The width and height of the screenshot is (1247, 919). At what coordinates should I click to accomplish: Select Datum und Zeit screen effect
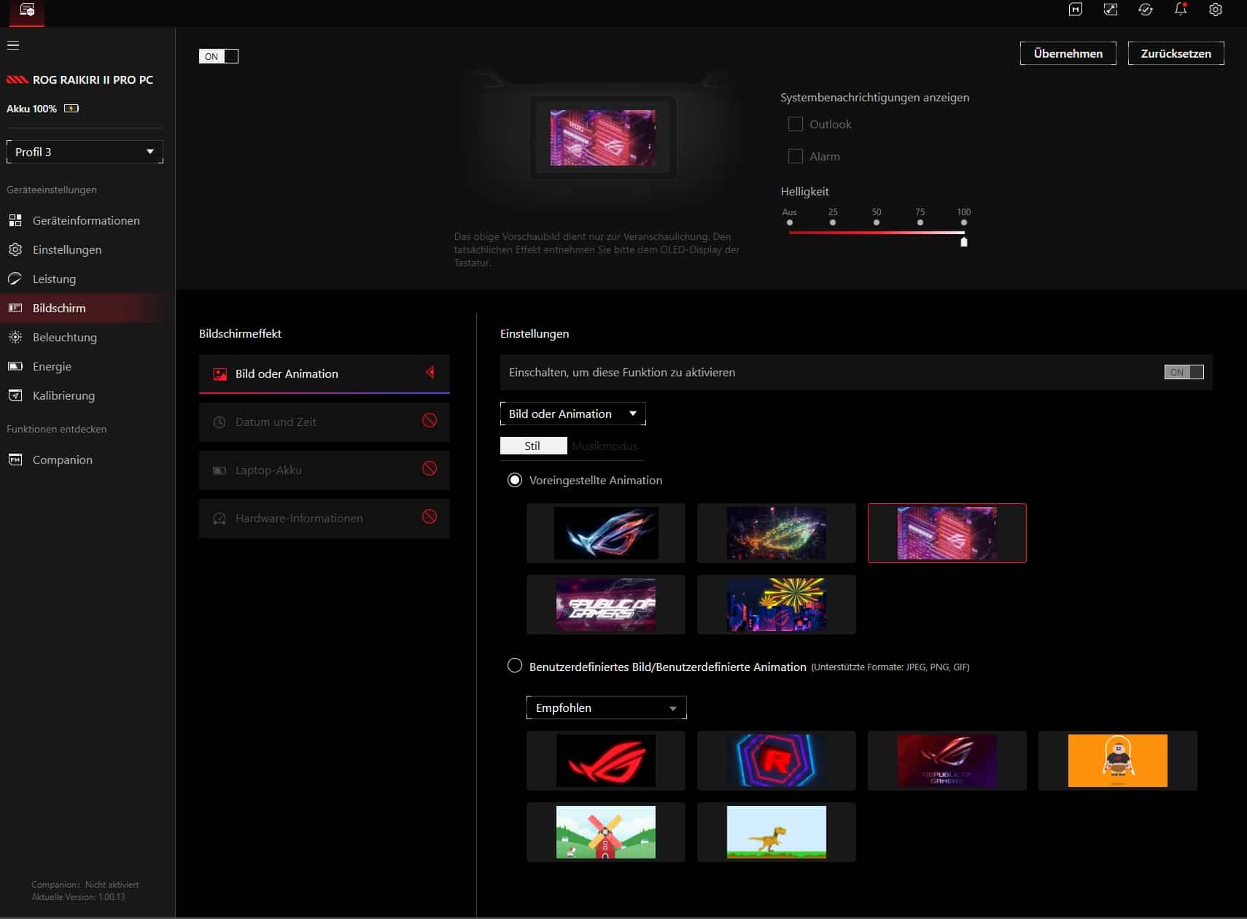324,422
